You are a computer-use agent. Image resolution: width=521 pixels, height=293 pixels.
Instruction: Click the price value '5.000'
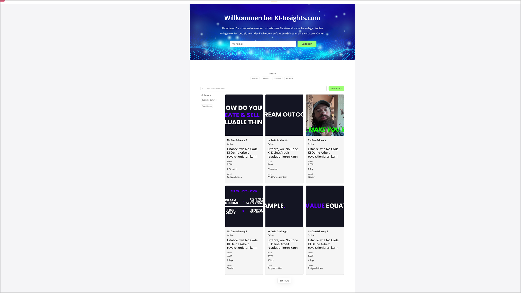point(311,256)
